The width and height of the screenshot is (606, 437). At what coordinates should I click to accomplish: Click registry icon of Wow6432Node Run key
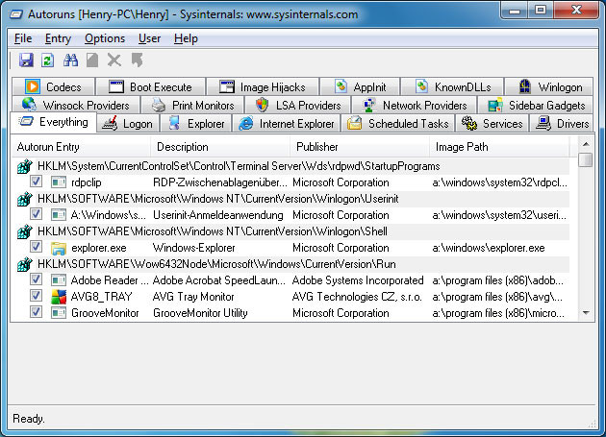pos(25,264)
